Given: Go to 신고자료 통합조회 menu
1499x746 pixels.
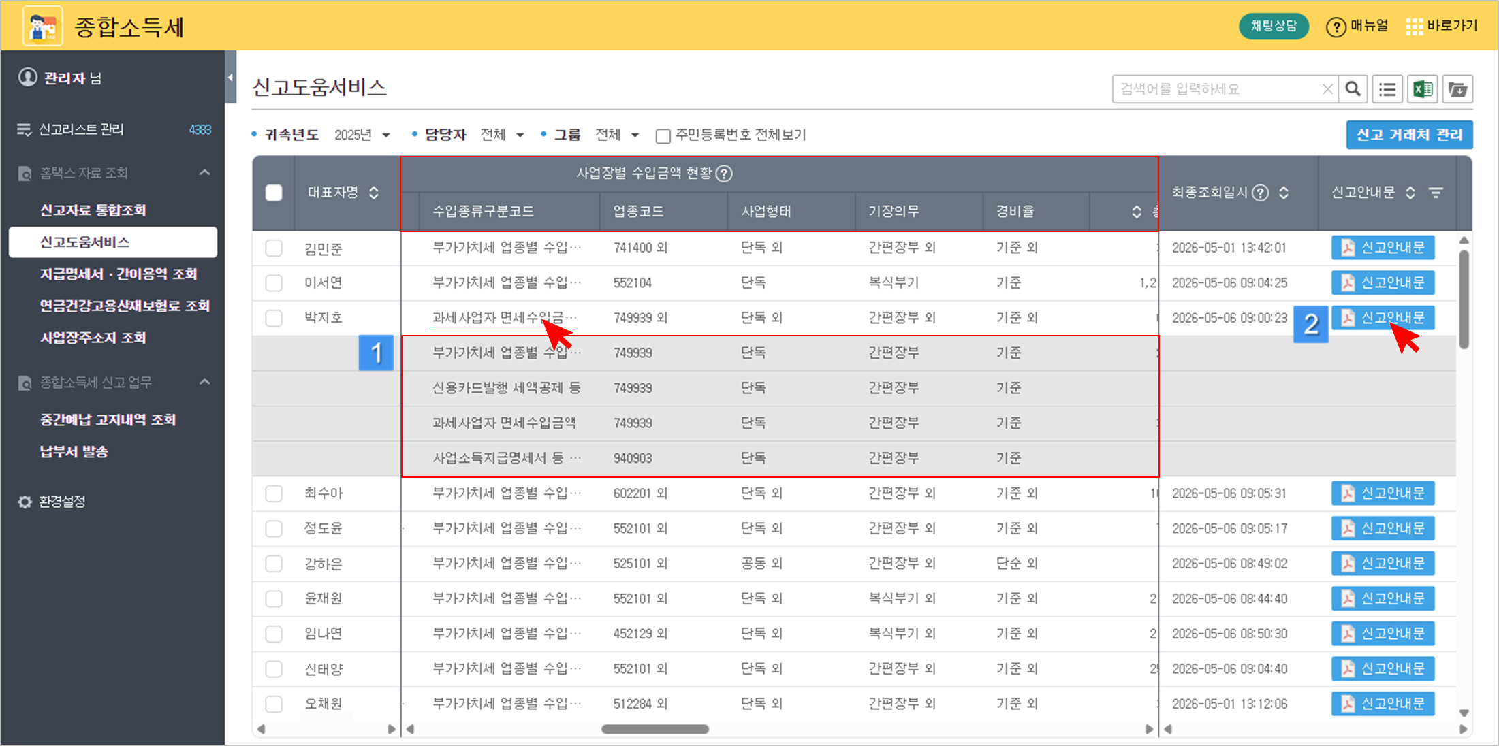Looking at the screenshot, I should [93, 210].
